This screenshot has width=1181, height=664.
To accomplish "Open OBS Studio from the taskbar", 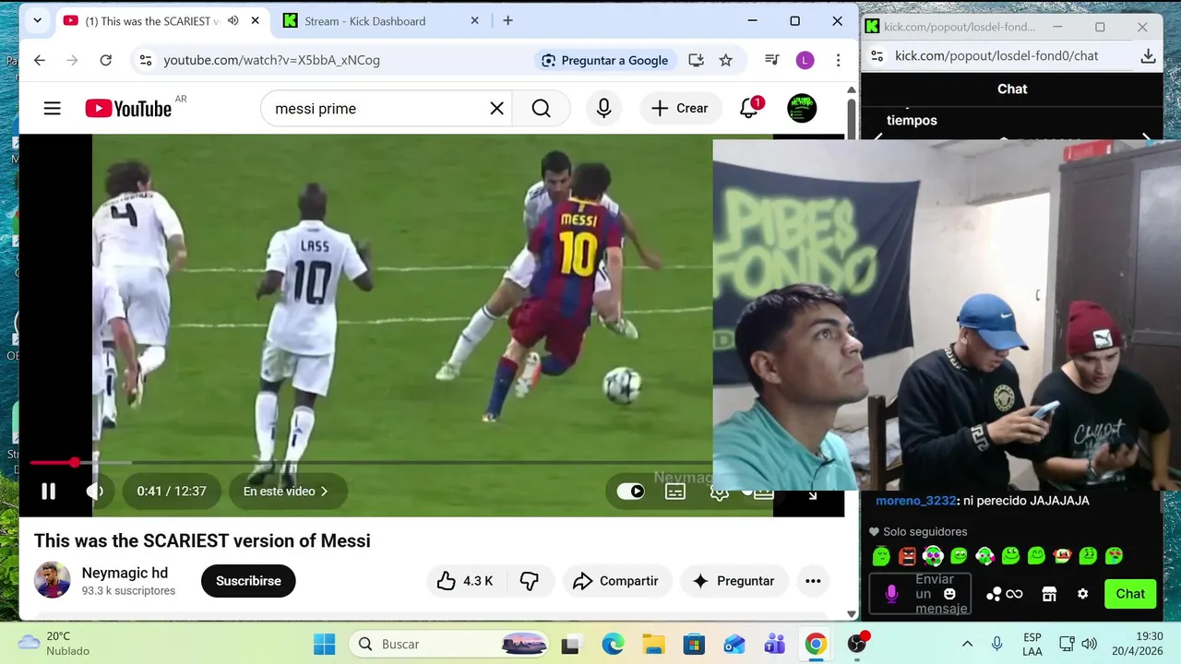I will click(858, 644).
